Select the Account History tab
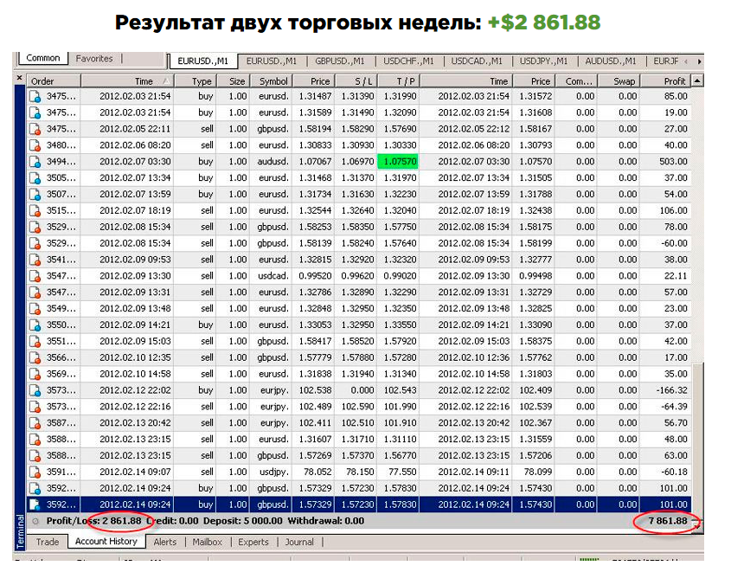 click(x=106, y=541)
